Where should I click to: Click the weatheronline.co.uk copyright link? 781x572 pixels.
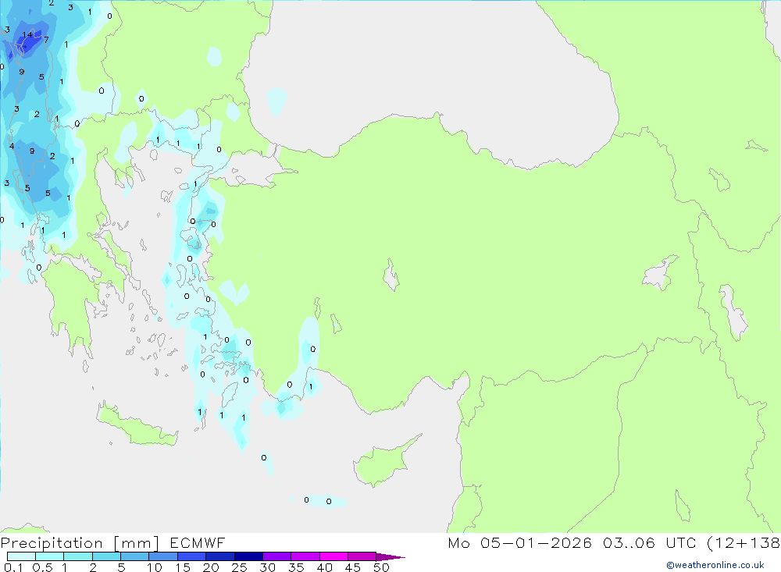pyautogui.click(x=715, y=565)
